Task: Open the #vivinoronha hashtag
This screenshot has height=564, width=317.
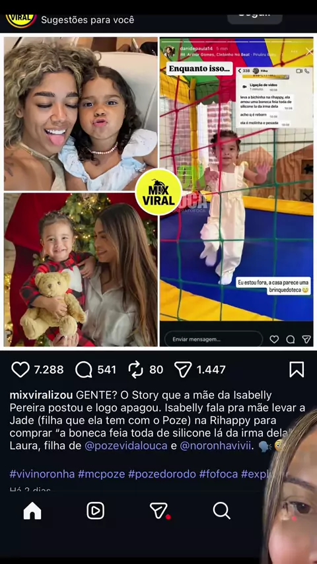Action: point(42,474)
